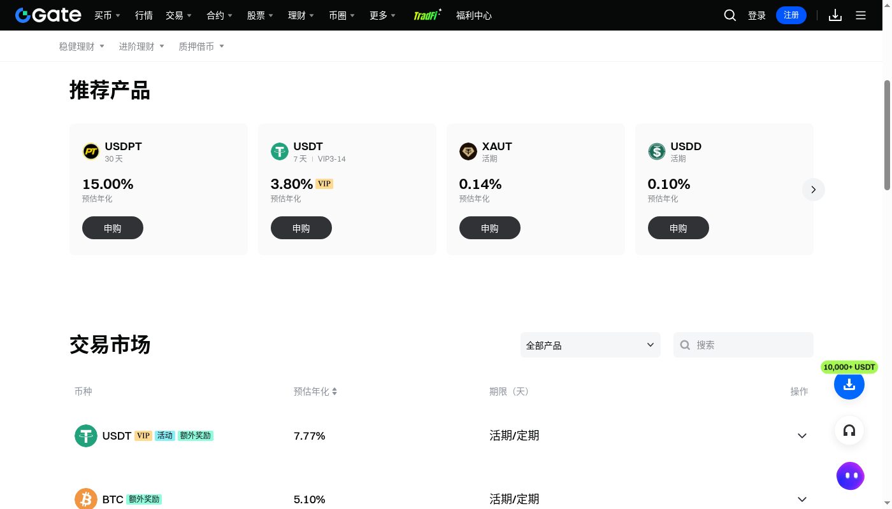The image size is (892, 509).
Task: Click 申购 on USDPT card
Action: (113, 228)
